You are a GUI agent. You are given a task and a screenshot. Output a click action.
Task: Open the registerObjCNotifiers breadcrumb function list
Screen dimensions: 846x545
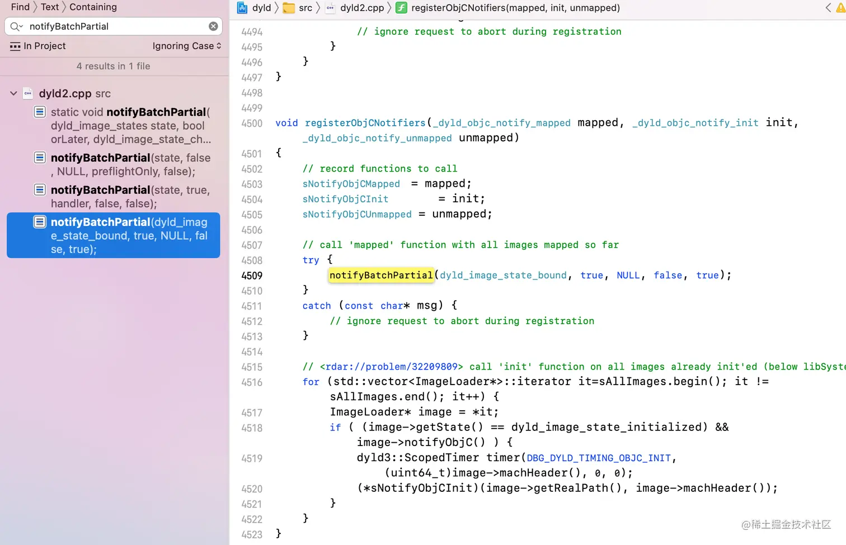515,8
